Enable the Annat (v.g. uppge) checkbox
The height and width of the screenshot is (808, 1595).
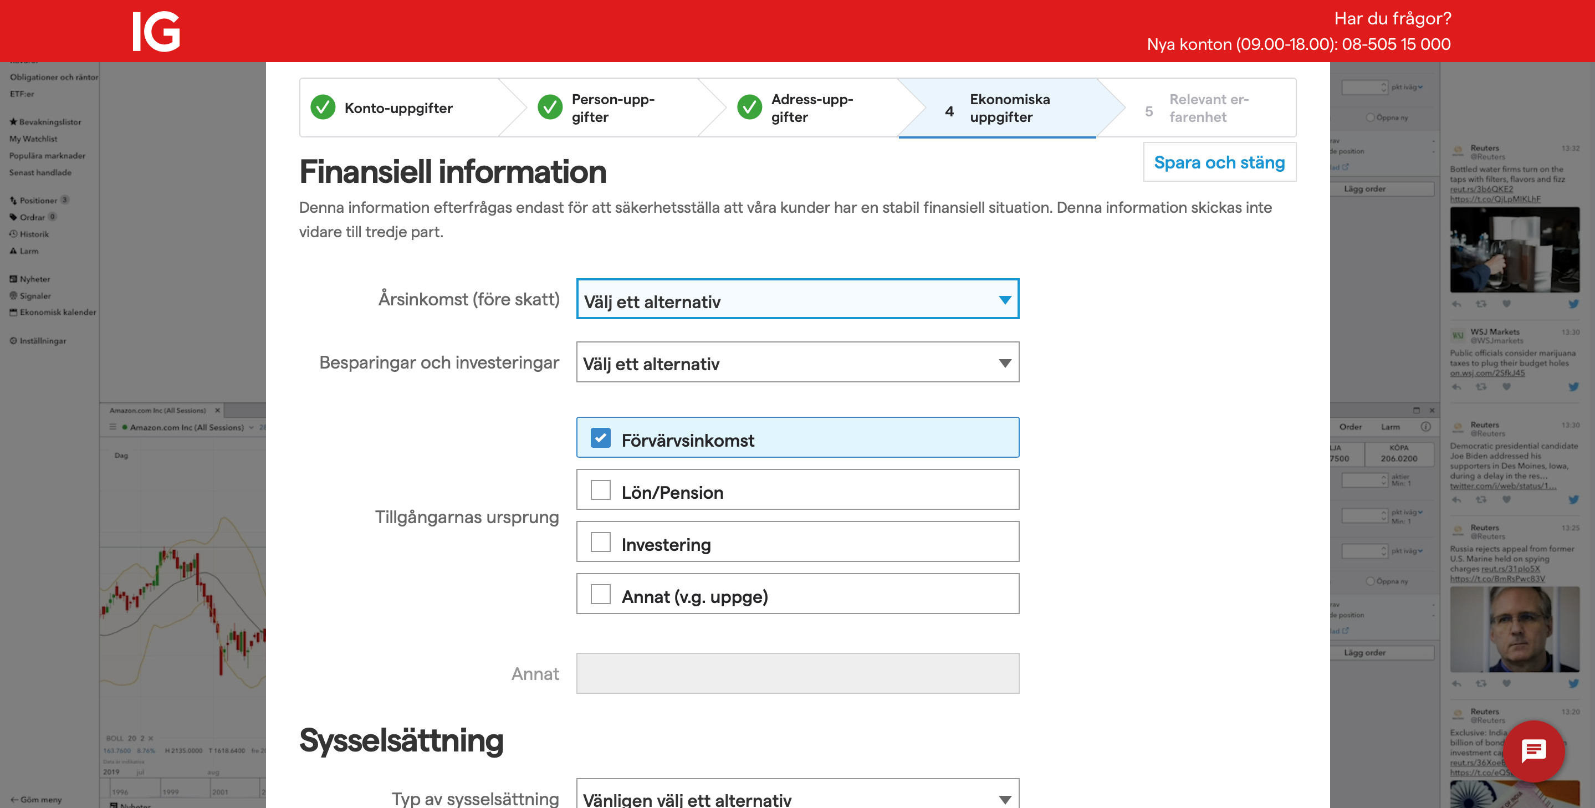[601, 595]
